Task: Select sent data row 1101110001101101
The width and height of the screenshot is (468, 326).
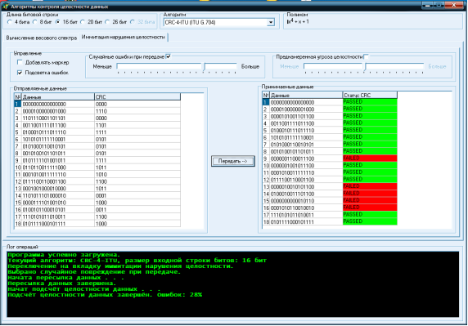Action: tap(97, 118)
